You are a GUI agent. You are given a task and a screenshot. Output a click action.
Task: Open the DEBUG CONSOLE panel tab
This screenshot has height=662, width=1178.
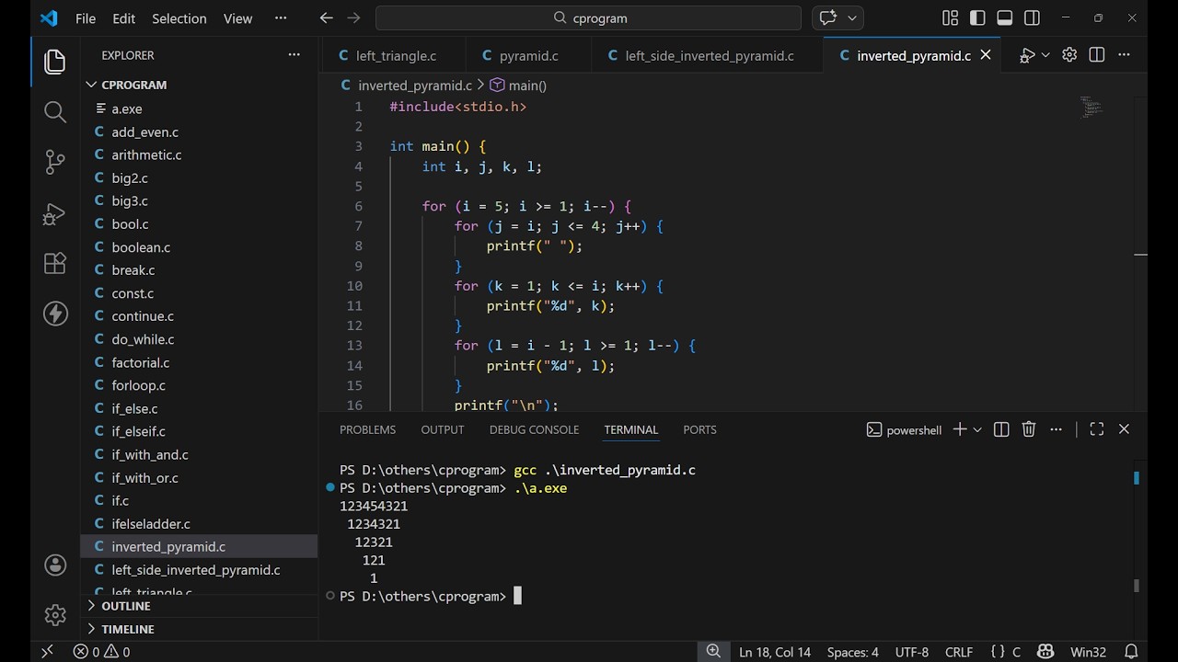(534, 429)
